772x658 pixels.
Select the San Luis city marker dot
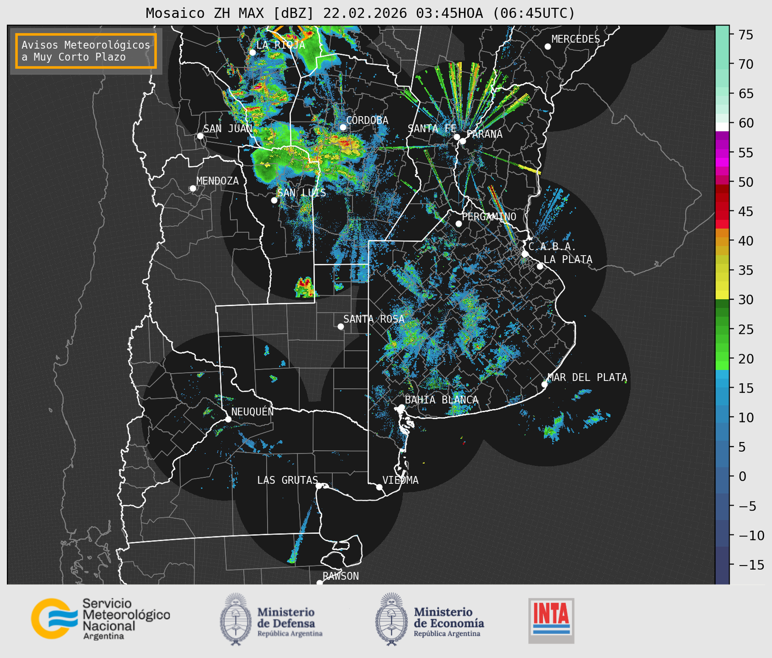274,200
